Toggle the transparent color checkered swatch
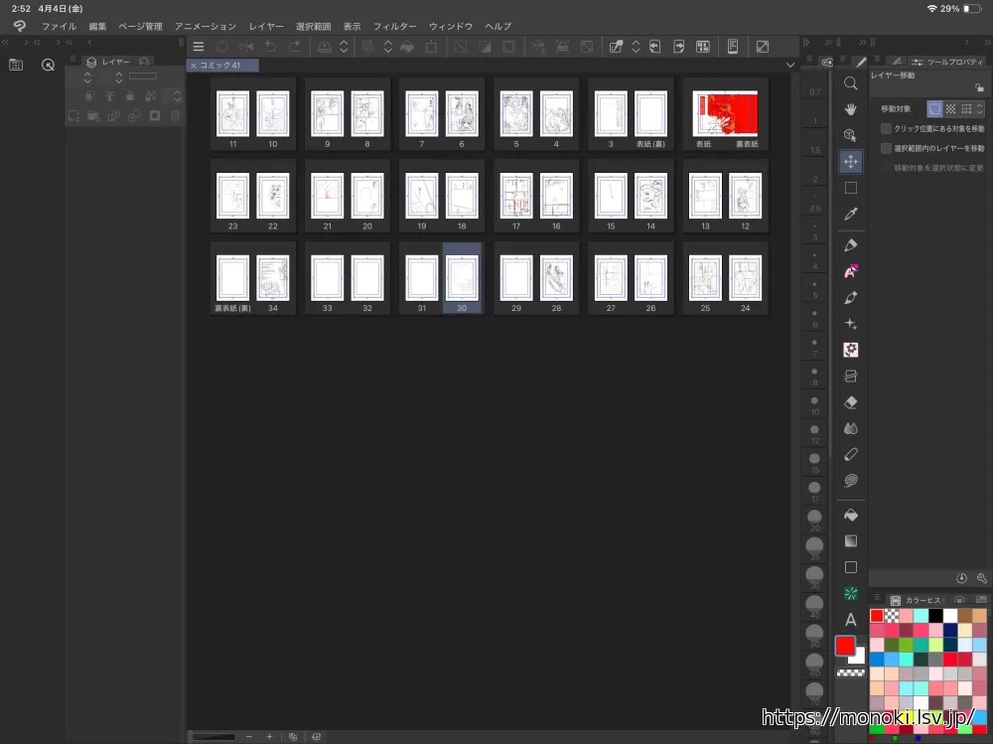This screenshot has width=993, height=744. [850, 672]
